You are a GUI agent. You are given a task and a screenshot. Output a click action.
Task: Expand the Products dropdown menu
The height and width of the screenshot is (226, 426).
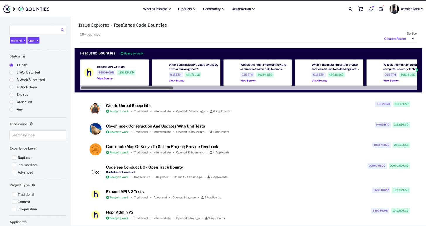(x=187, y=9)
